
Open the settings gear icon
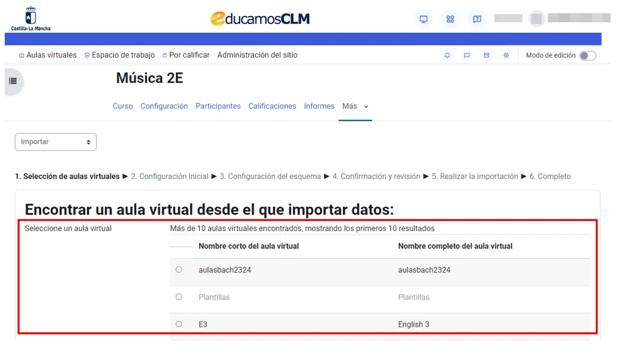coord(506,56)
